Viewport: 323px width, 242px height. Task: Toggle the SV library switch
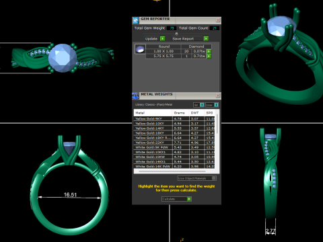click(202, 105)
